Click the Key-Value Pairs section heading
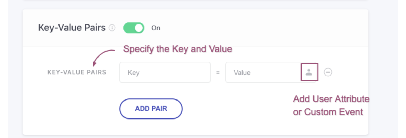406x138 pixels. 72,28
